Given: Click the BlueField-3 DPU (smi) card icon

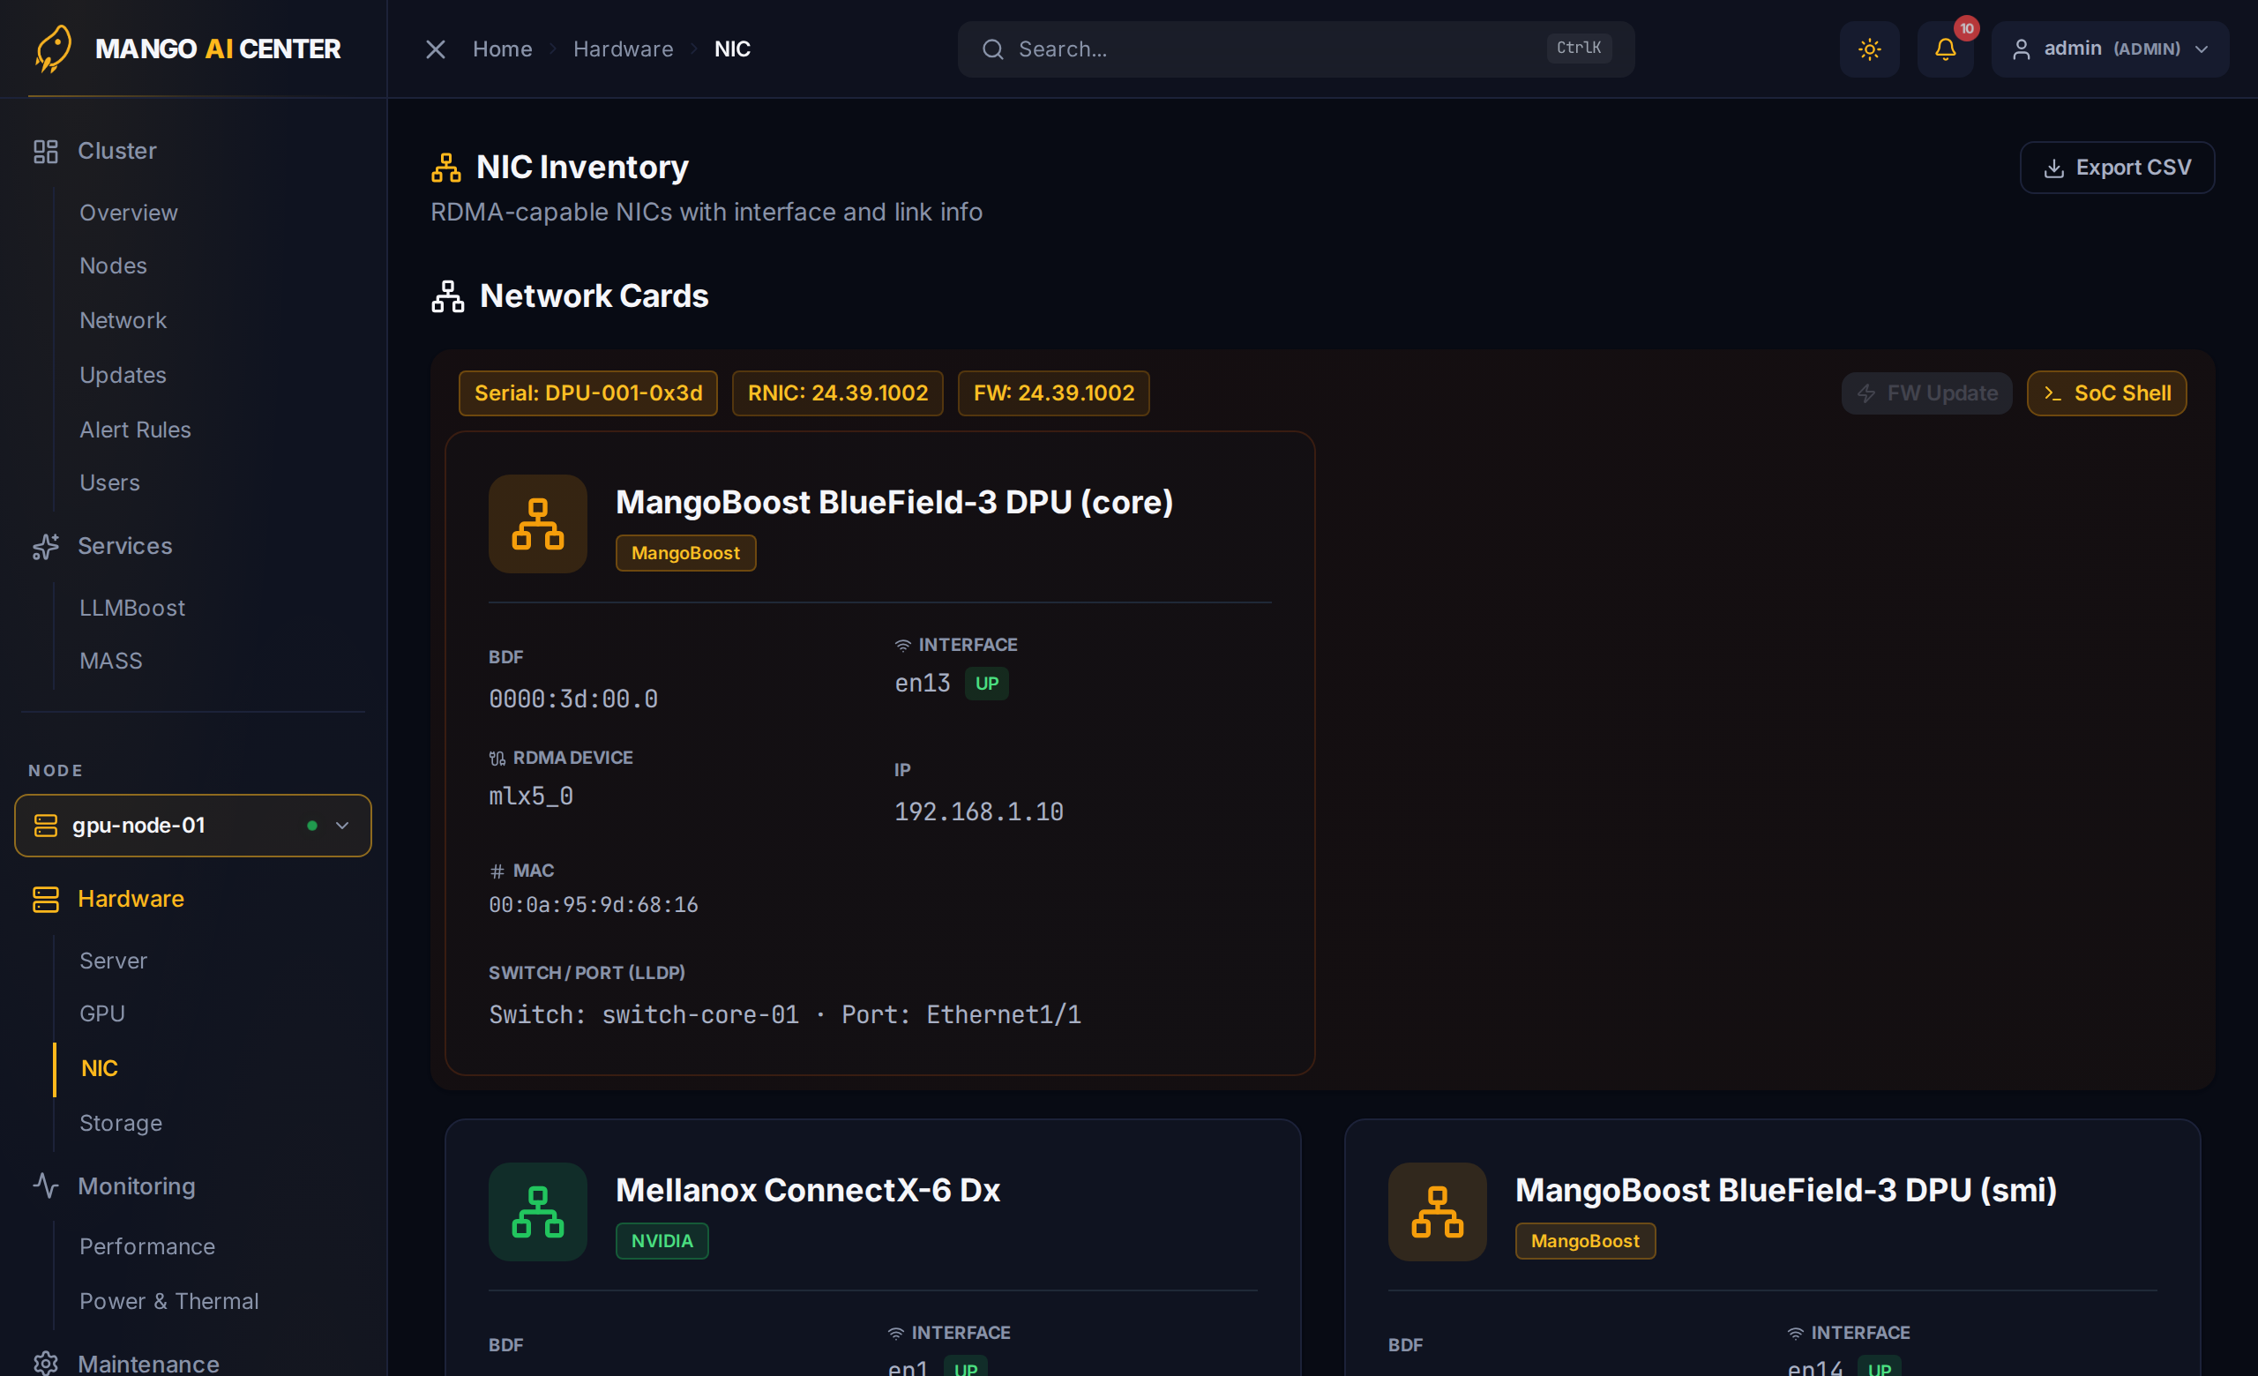Looking at the screenshot, I should (x=1437, y=1212).
